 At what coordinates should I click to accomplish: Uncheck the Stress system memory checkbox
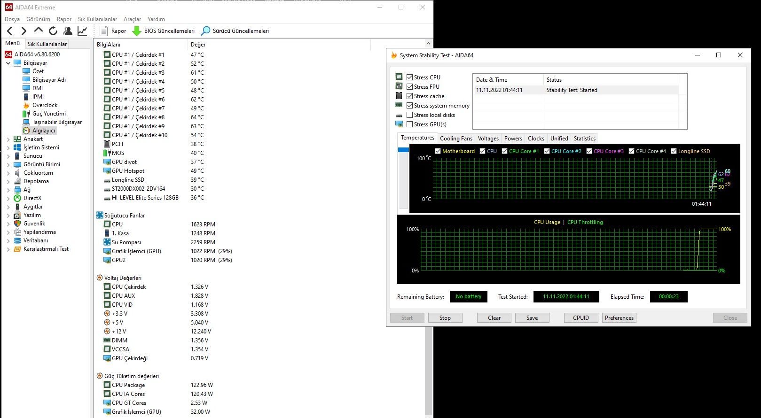pyautogui.click(x=410, y=106)
